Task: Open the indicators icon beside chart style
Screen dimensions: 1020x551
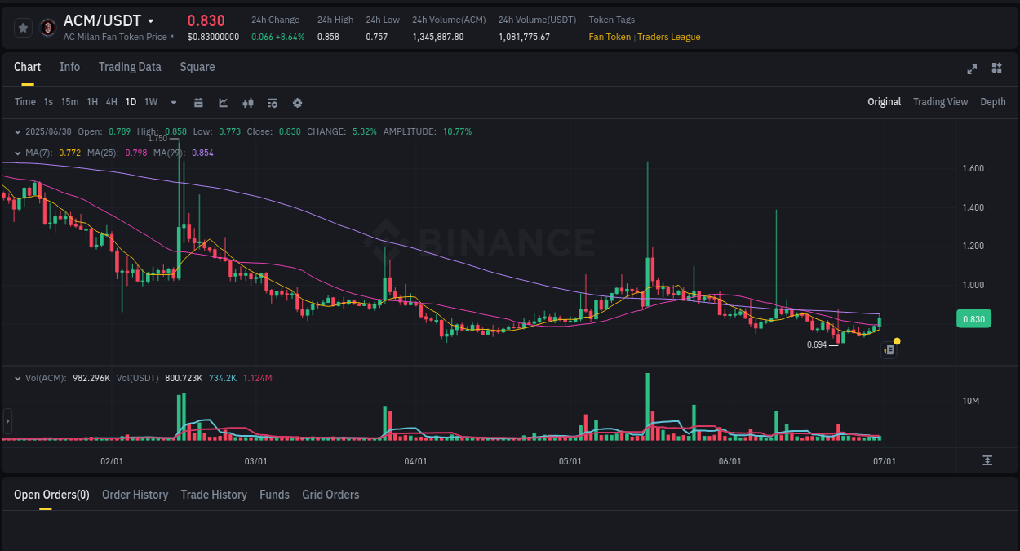Action: tap(248, 102)
